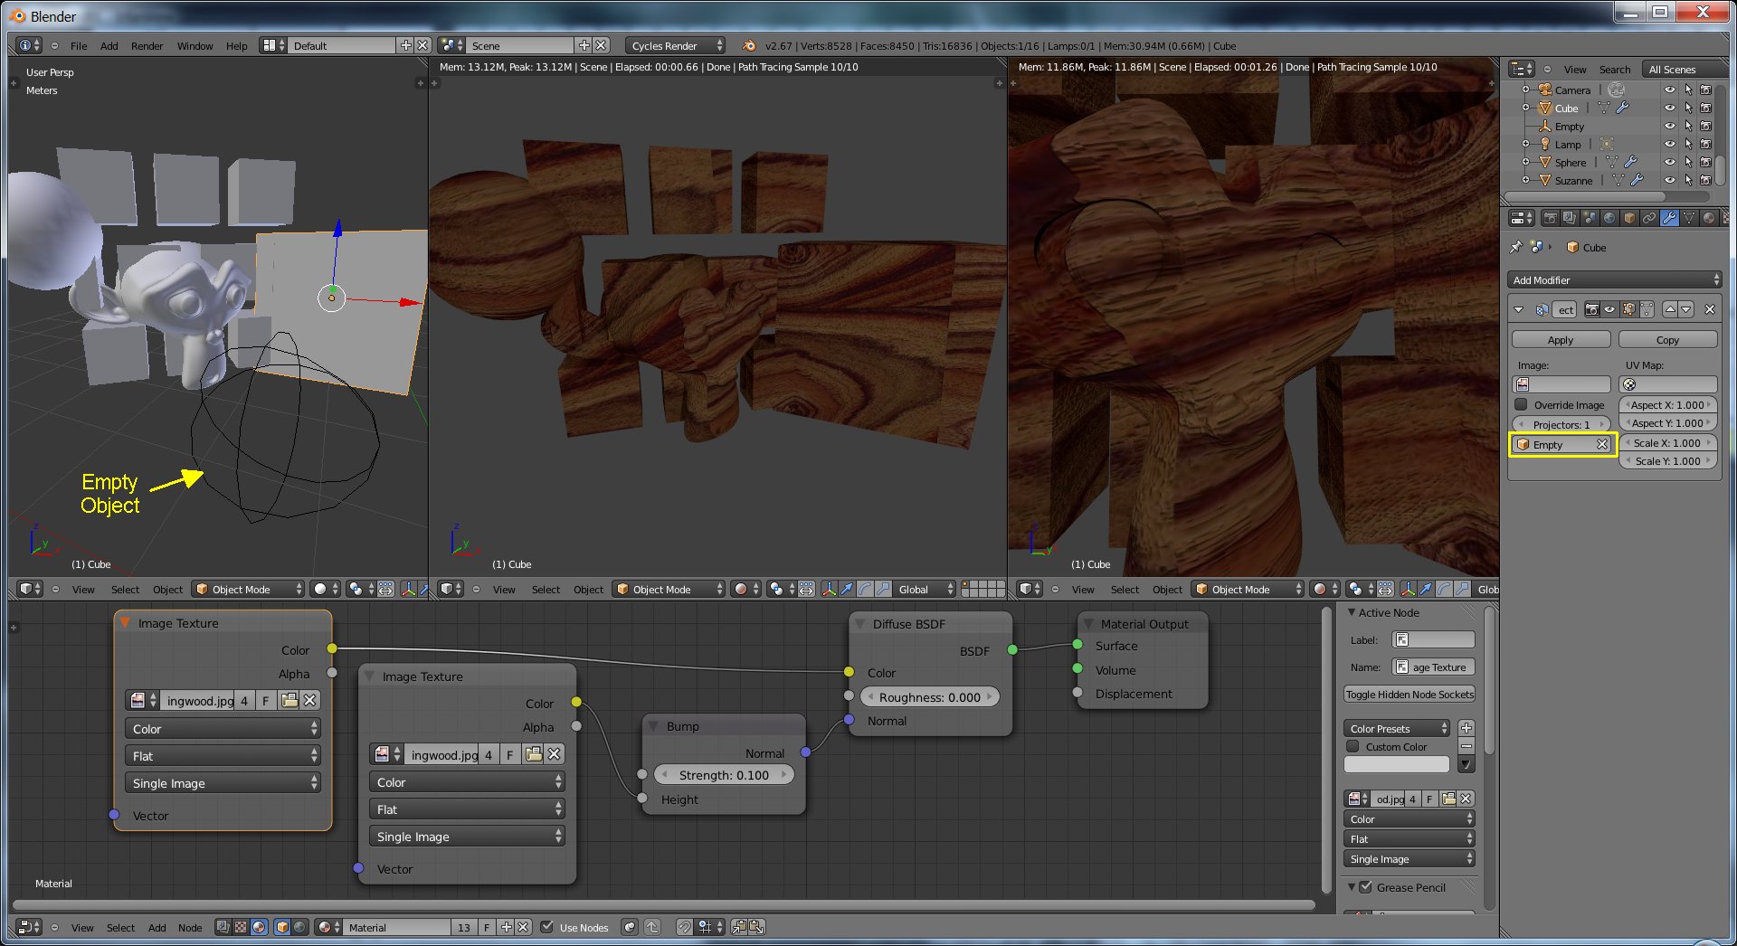
Task: Uncheck the Use Nodes checkbox
Action: click(547, 927)
